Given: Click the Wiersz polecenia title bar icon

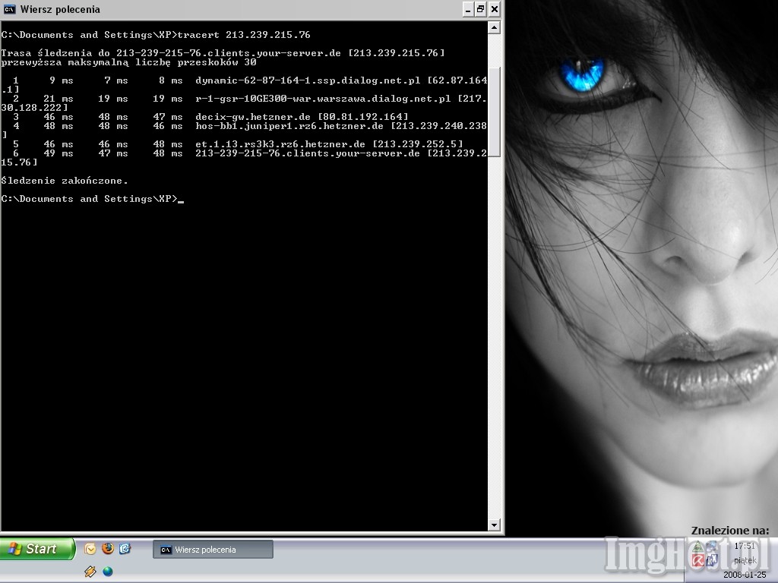Looking at the screenshot, I should click(9, 9).
